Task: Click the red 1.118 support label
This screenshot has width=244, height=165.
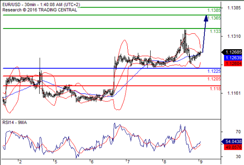Action: pos(215,89)
